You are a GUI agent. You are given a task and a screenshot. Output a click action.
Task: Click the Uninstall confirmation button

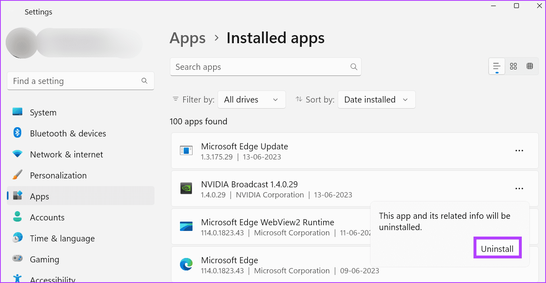coord(497,249)
